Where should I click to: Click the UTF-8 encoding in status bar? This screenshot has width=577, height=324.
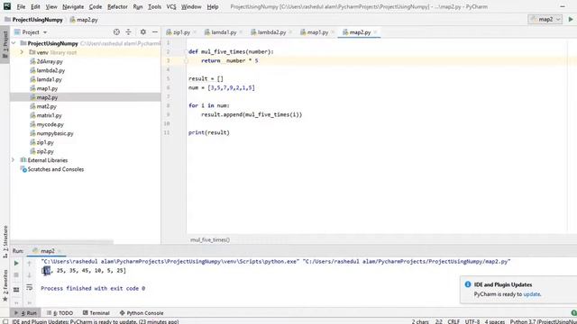(472, 321)
